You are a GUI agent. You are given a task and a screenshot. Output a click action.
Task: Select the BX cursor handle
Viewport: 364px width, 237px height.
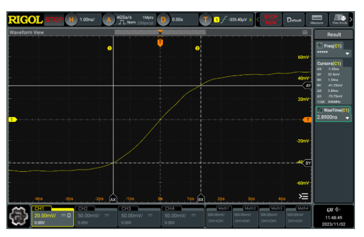(201, 199)
